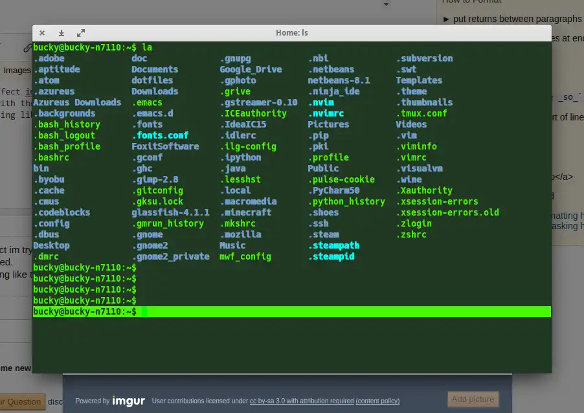Click the '.zshrc' file name
The height and width of the screenshot is (413, 584).
(411, 234)
